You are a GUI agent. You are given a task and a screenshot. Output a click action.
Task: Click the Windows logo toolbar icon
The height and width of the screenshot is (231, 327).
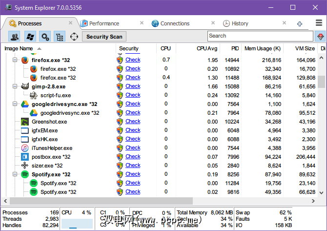30,36
